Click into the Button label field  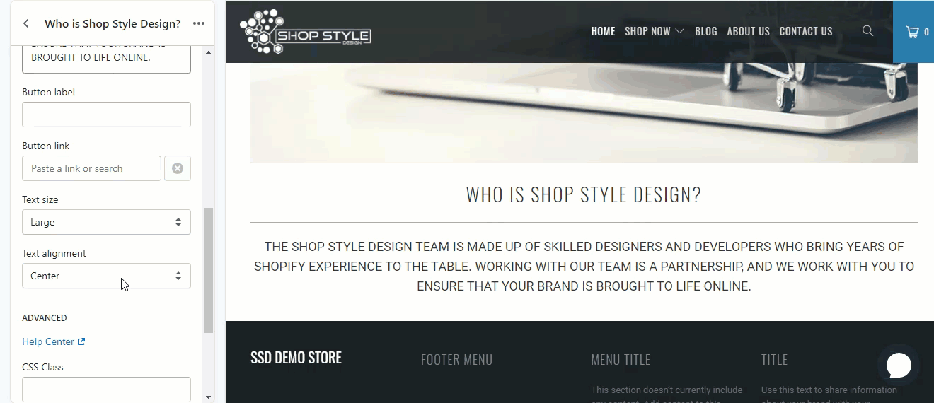[x=106, y=115]
